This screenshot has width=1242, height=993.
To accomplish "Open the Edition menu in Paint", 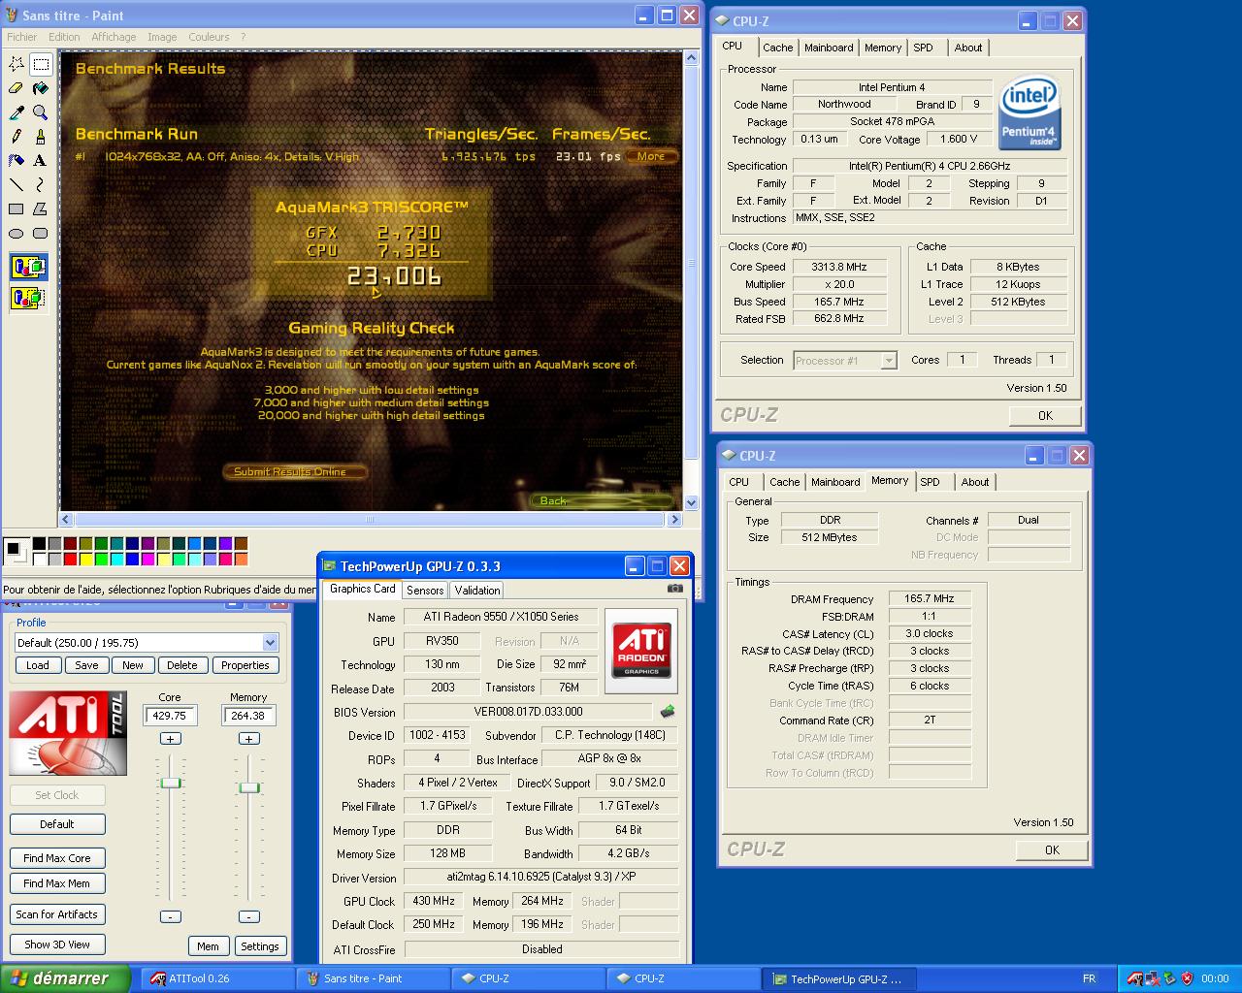I will tap(64, 37).
